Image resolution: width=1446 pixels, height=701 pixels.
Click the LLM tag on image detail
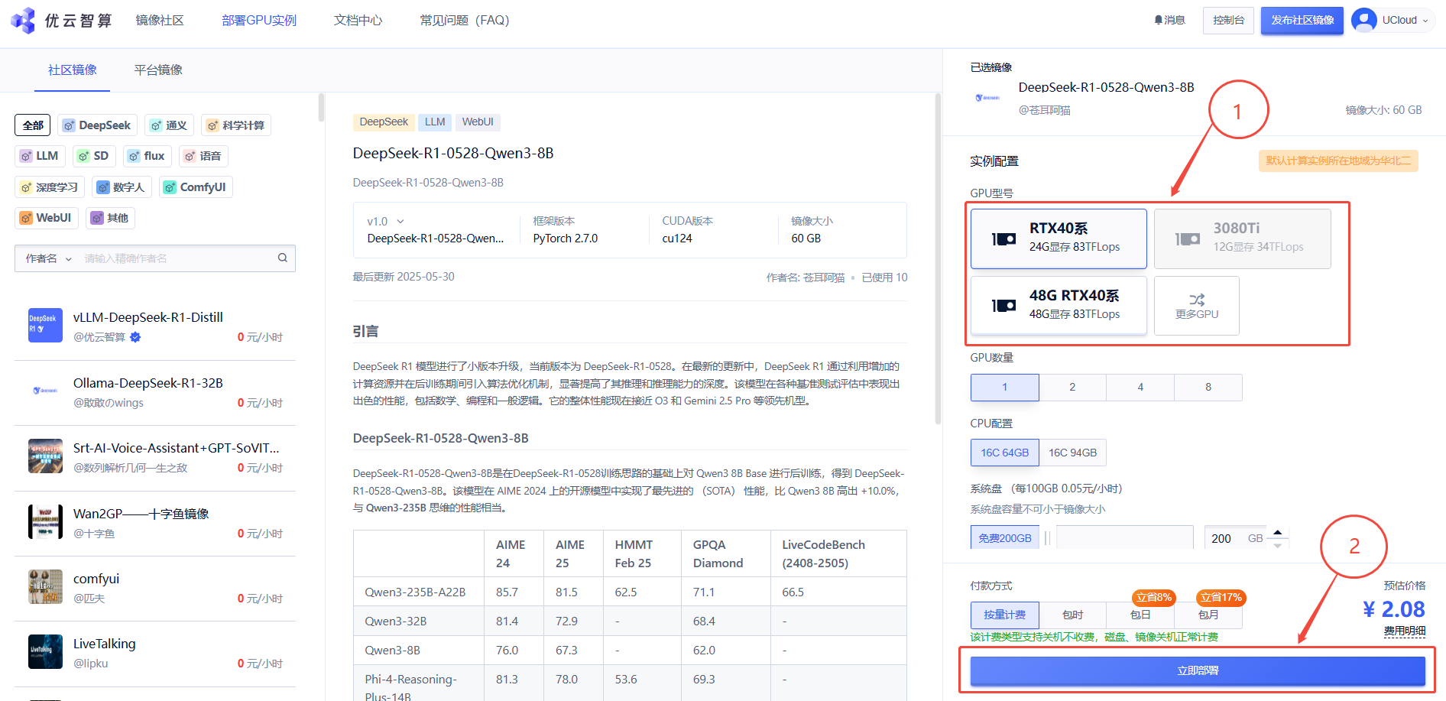435,122
